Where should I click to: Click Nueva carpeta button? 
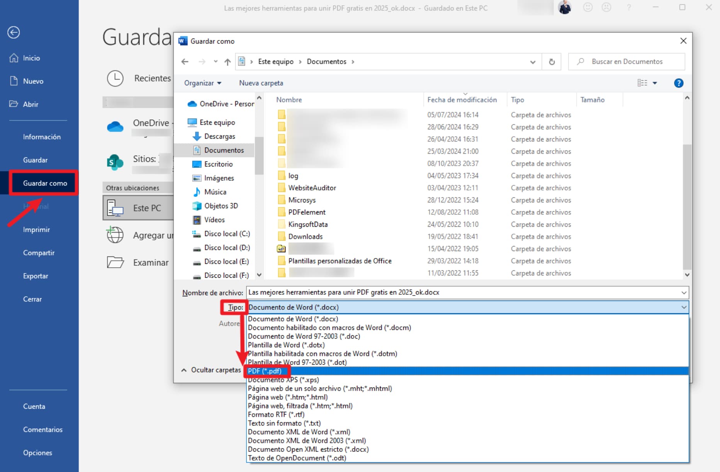pyautogui.click(x=261, y=83)
